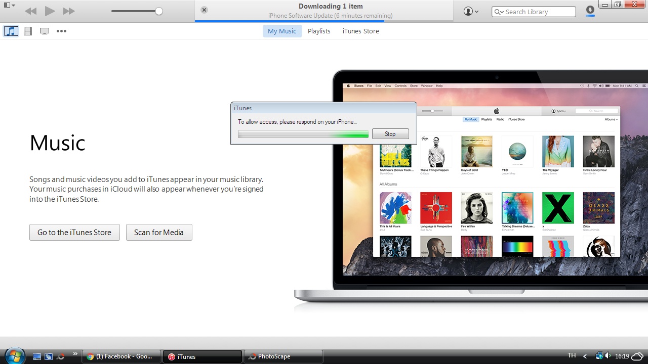Open the network connection tray icon

599,356
